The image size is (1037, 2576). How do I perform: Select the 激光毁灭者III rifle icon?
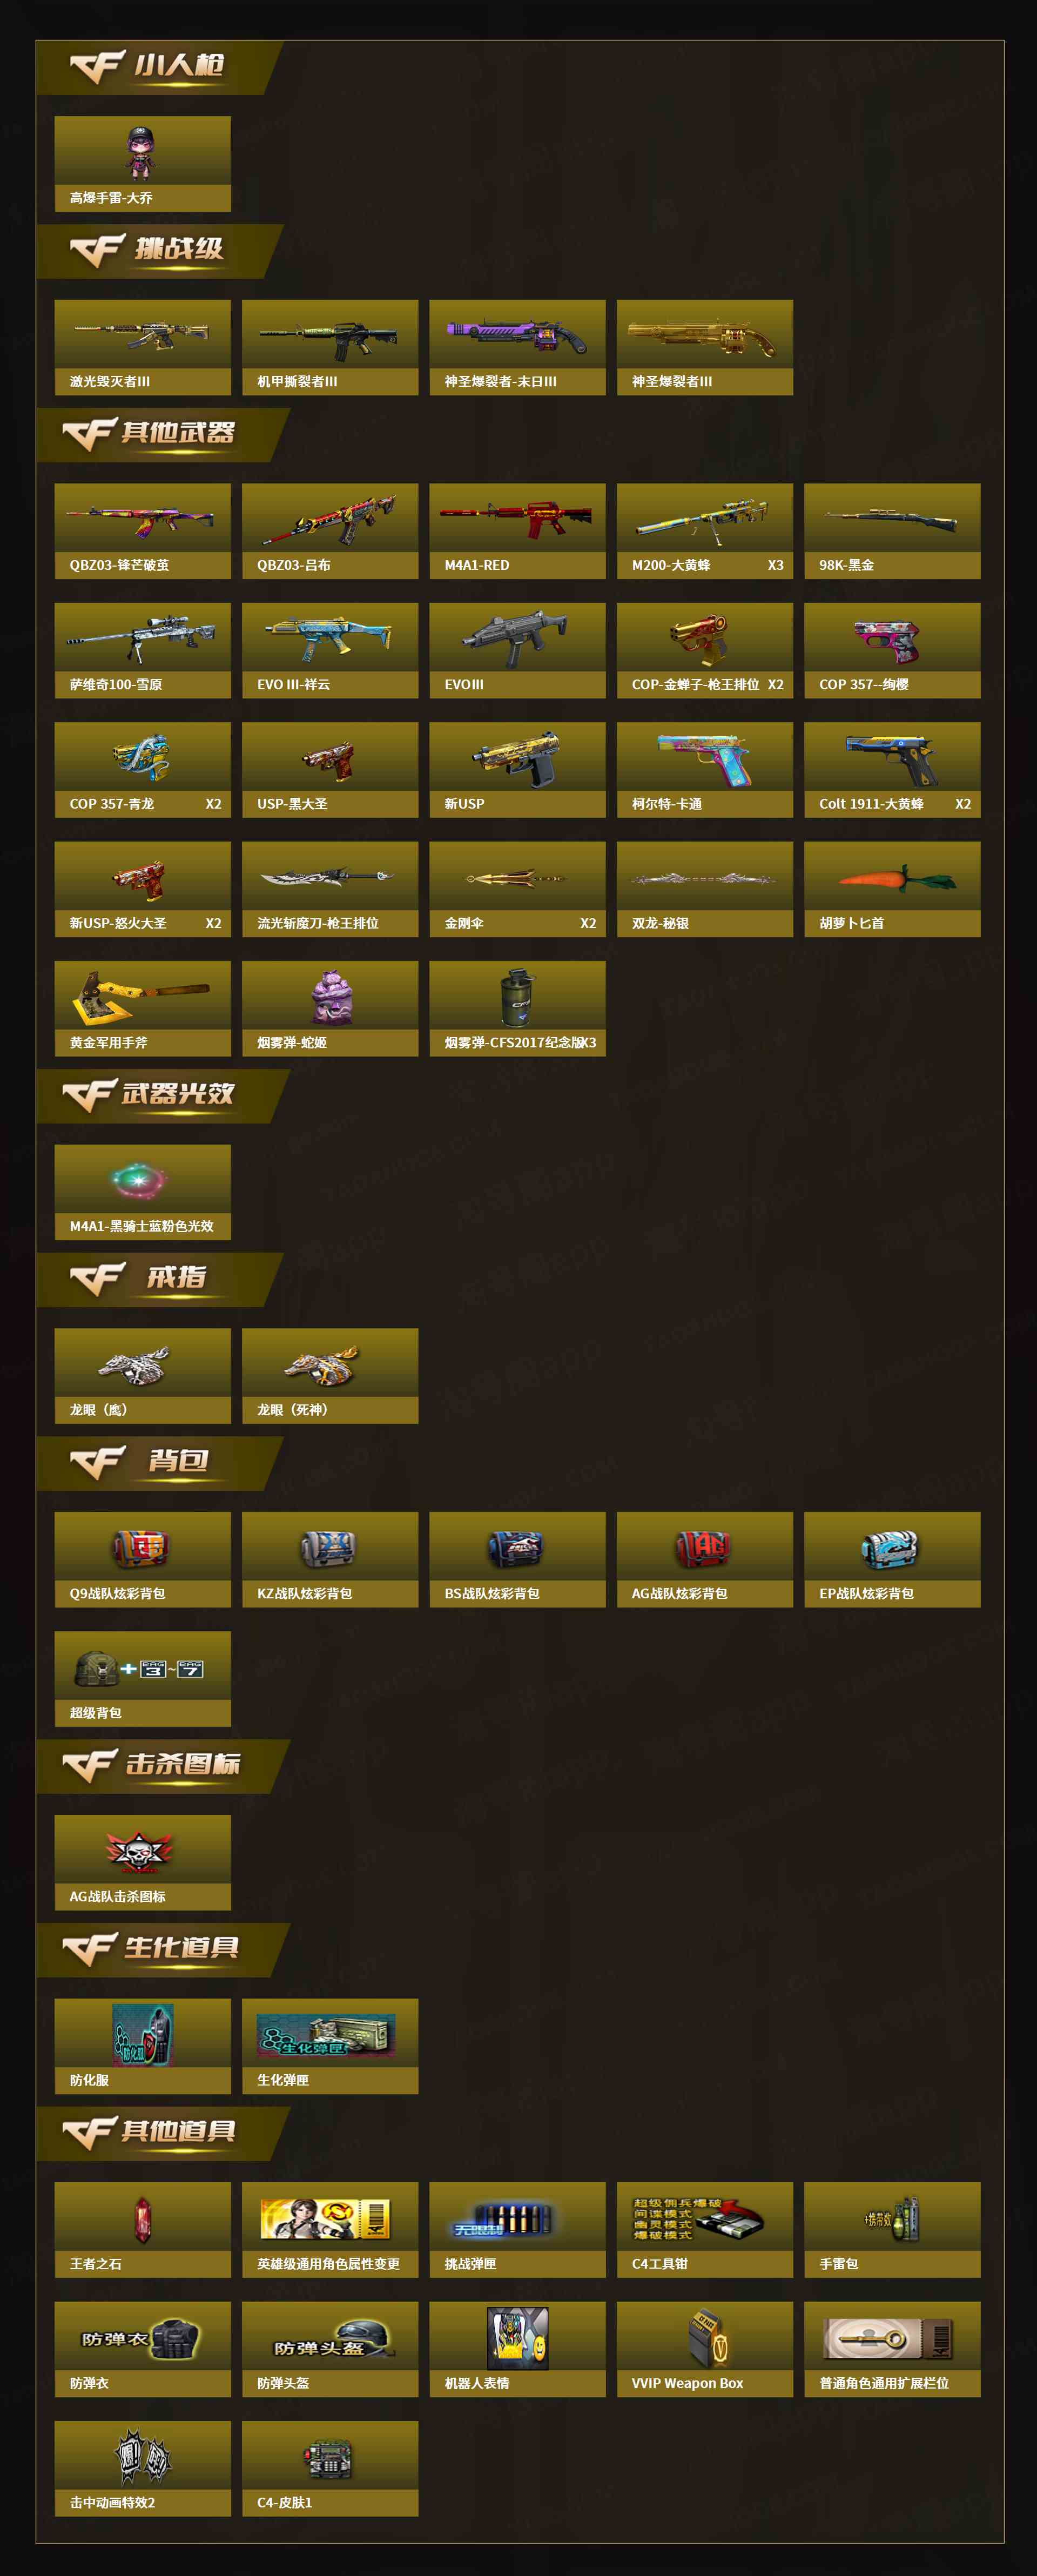[141, 335]
